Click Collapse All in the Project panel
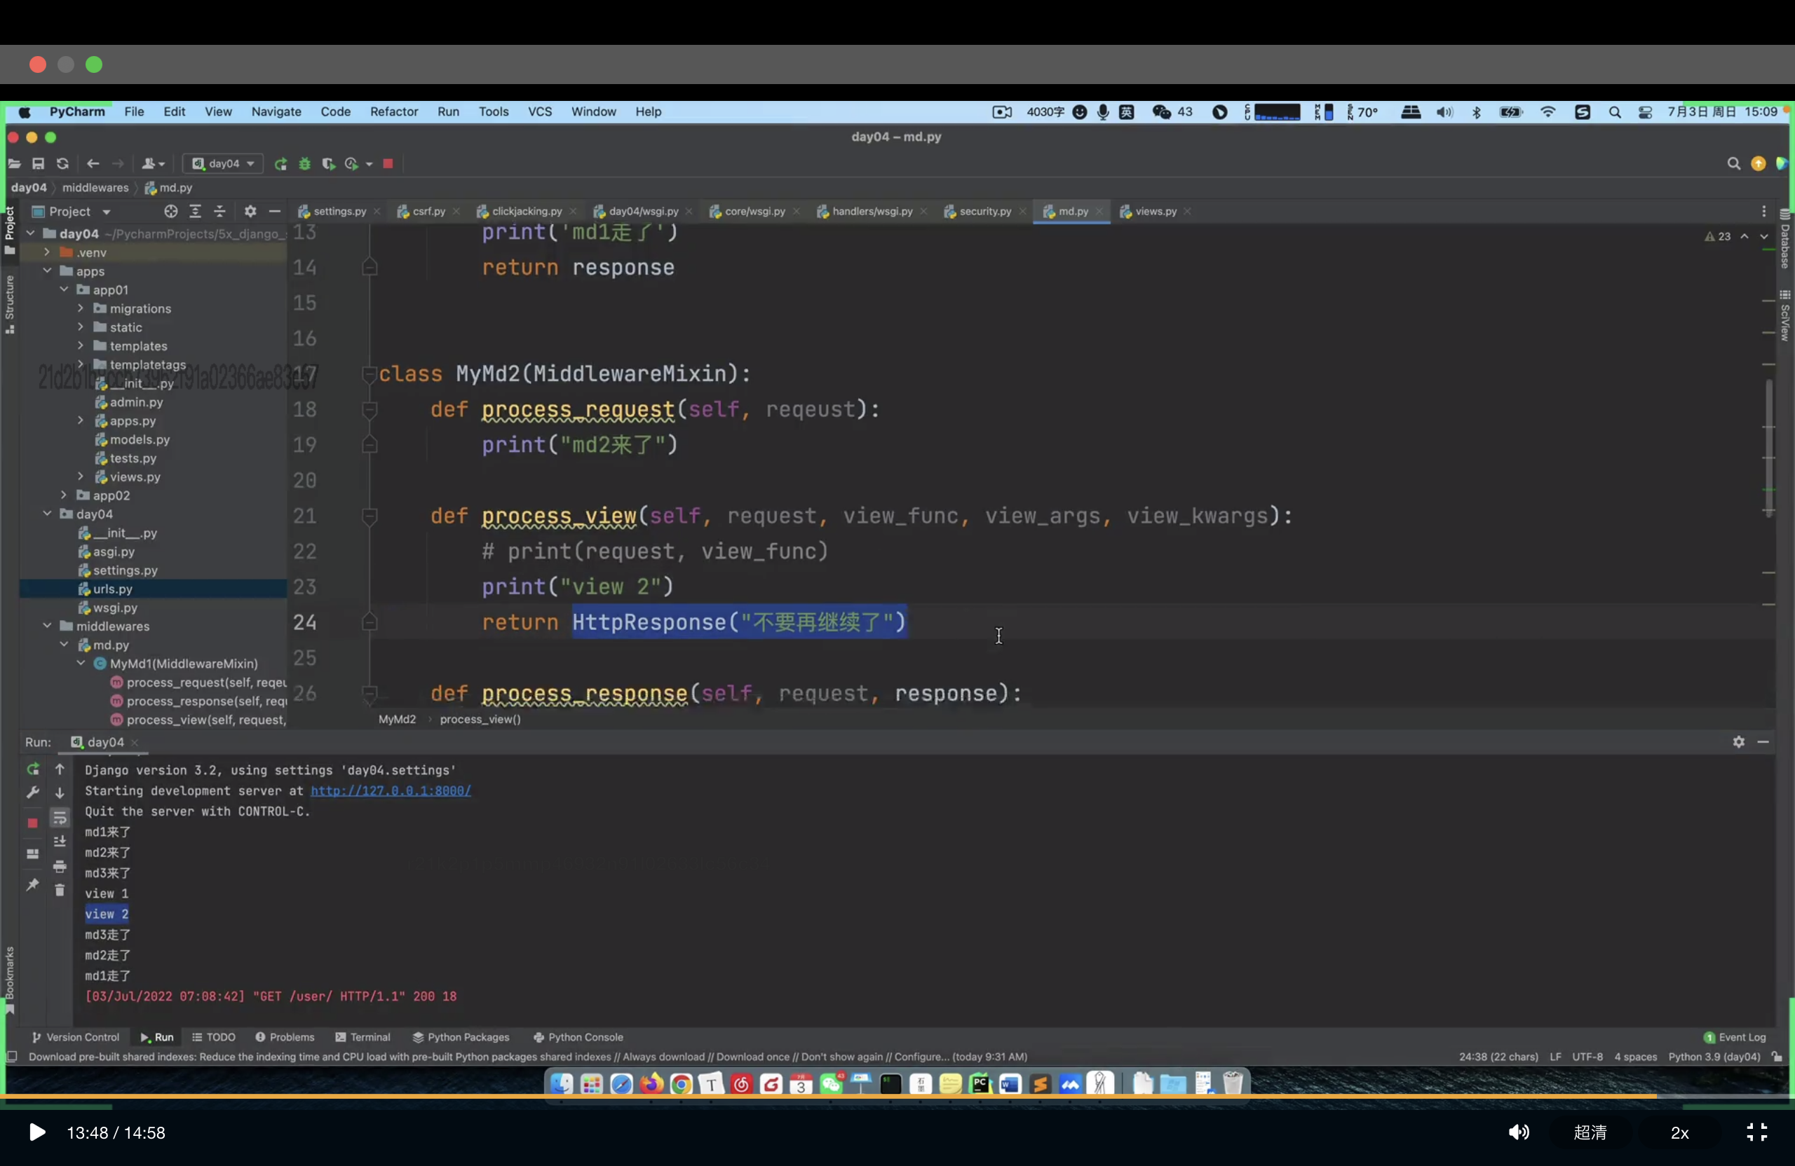The image size is (1795, 1166). [219, 212]
